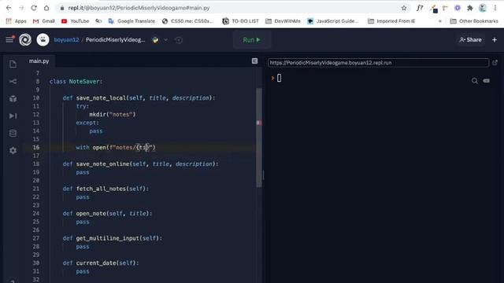Open the browser home page
This screenshot has height=283, width=504.
click(x=46, y=8)
